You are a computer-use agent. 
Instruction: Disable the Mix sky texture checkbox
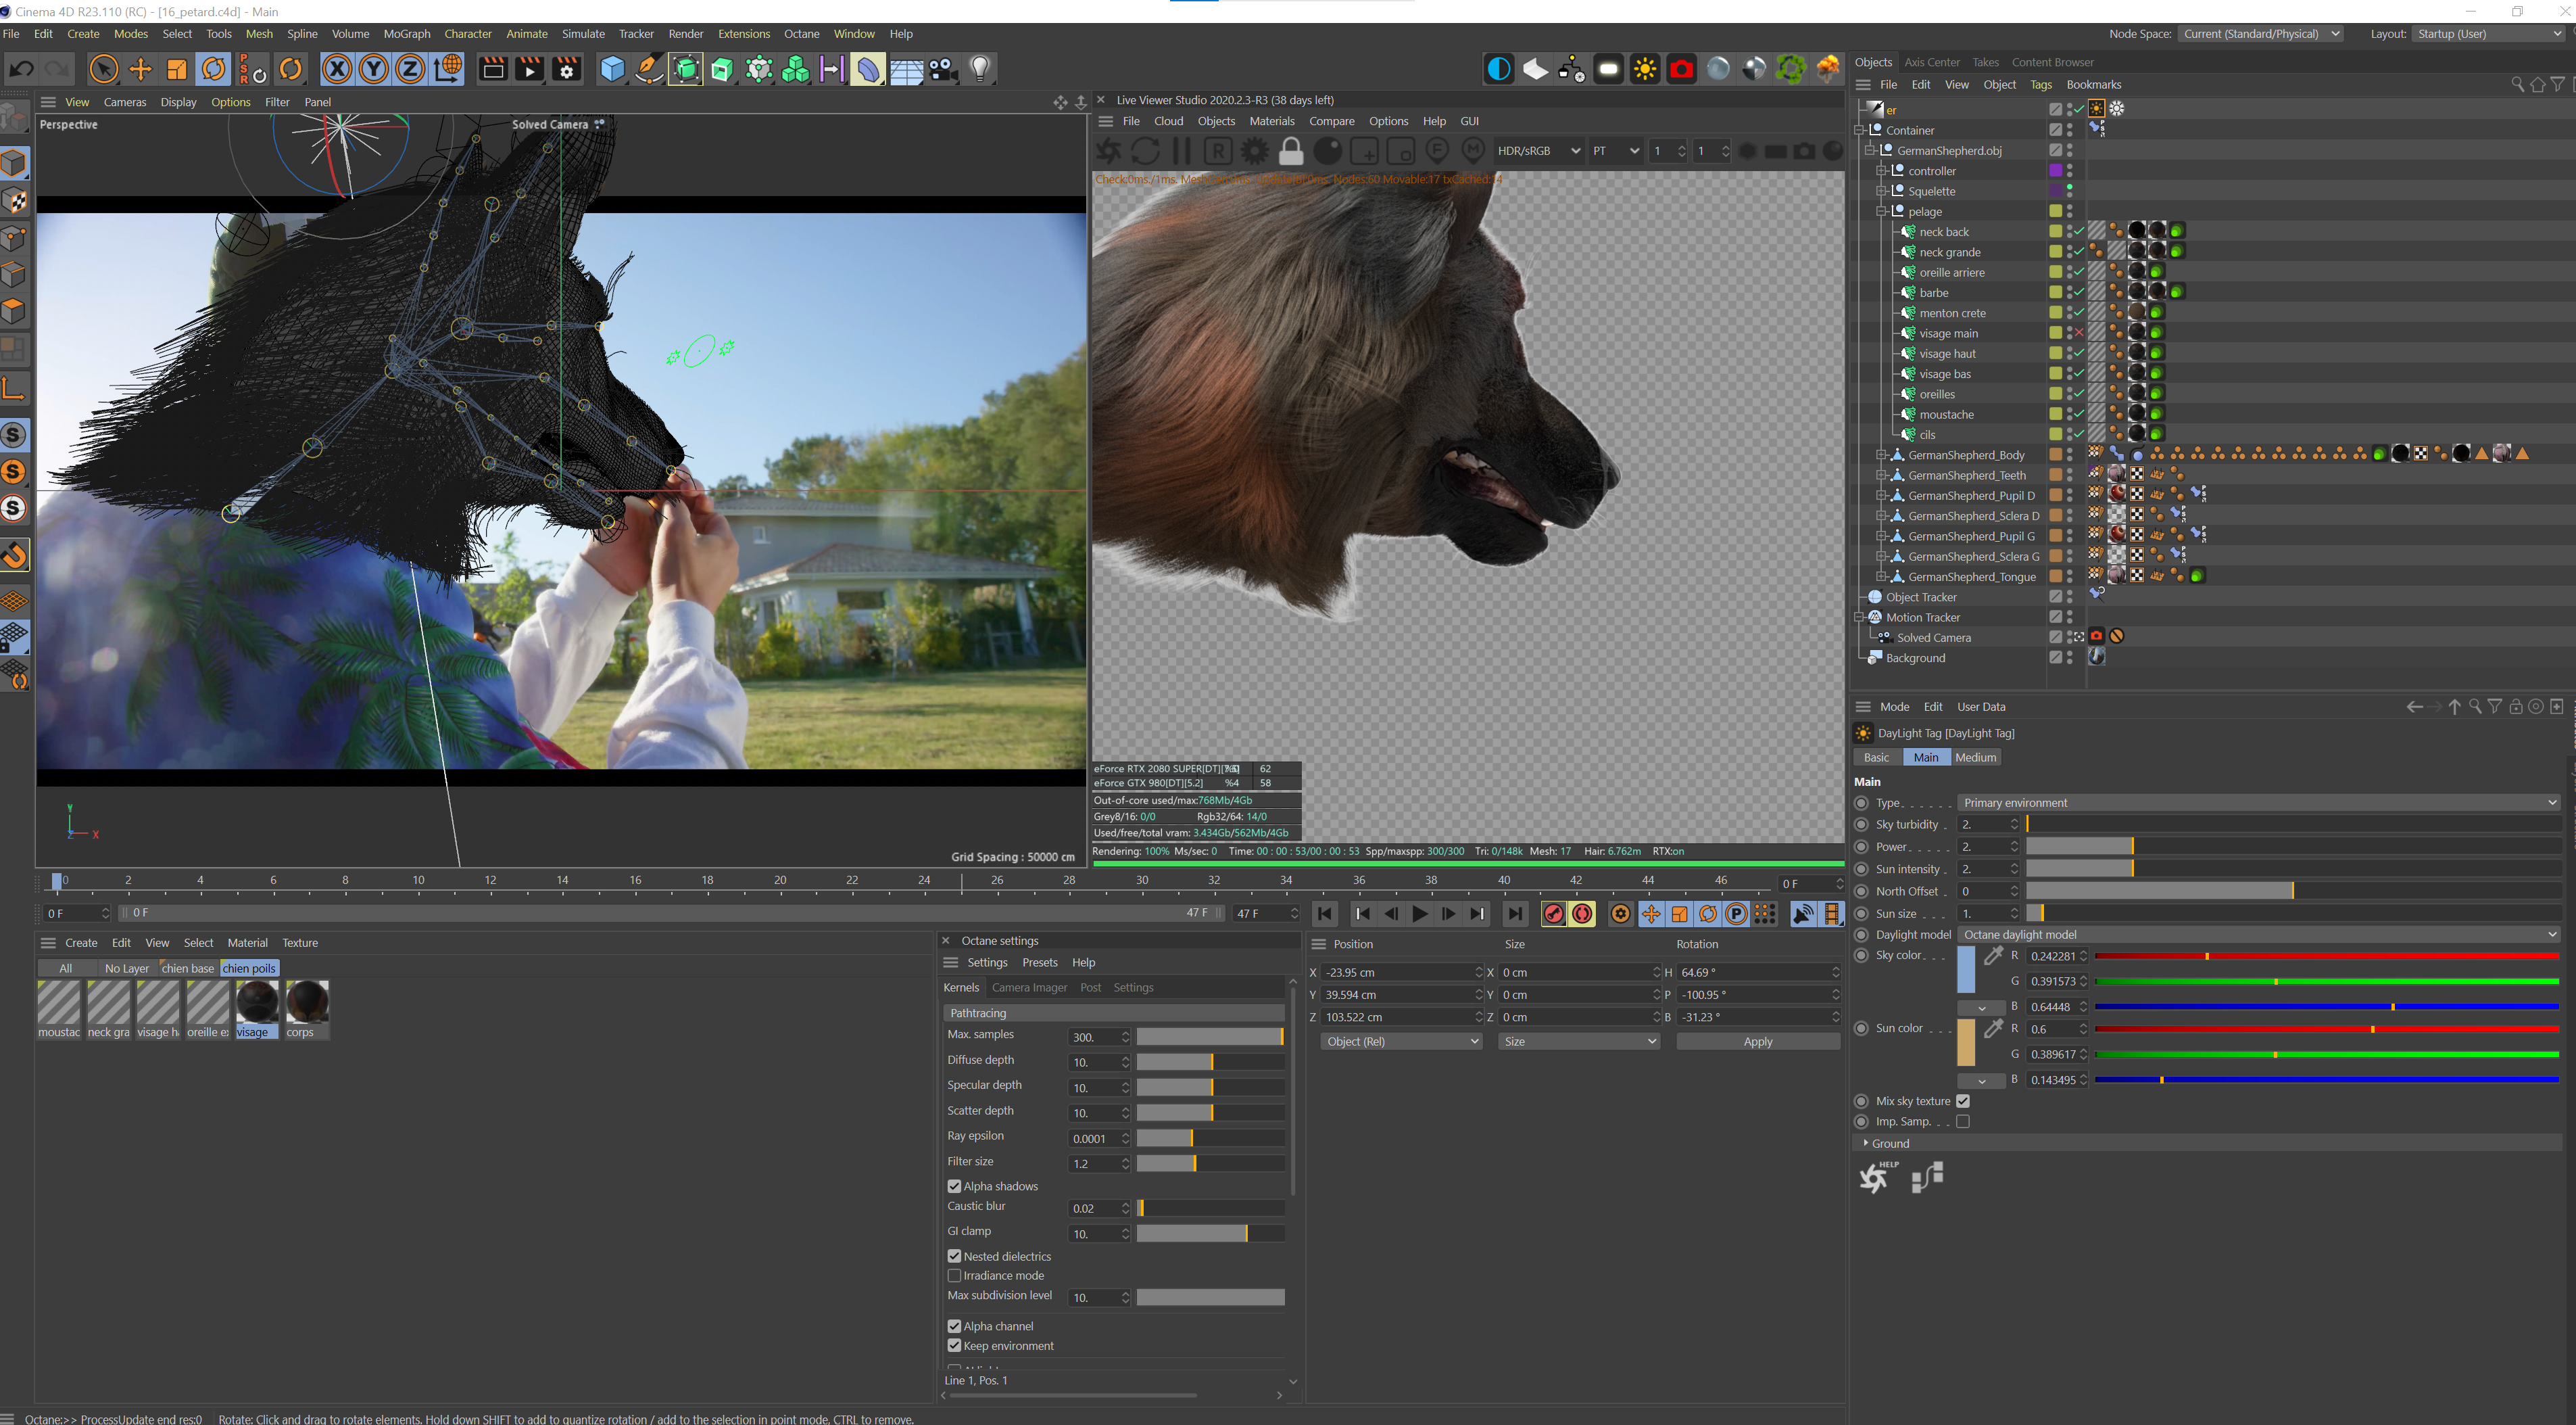1963,1101
